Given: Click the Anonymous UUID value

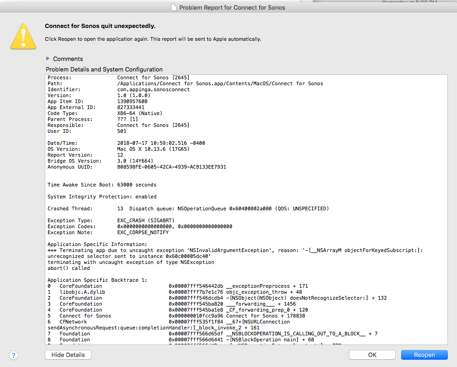Looking at the screenshot, I should click(x=172, y=167).
